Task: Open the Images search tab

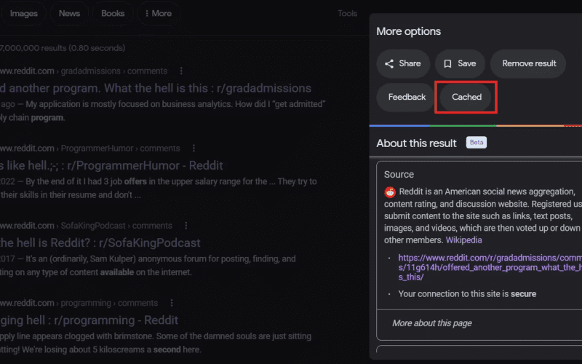Action: tap(24, 13)
